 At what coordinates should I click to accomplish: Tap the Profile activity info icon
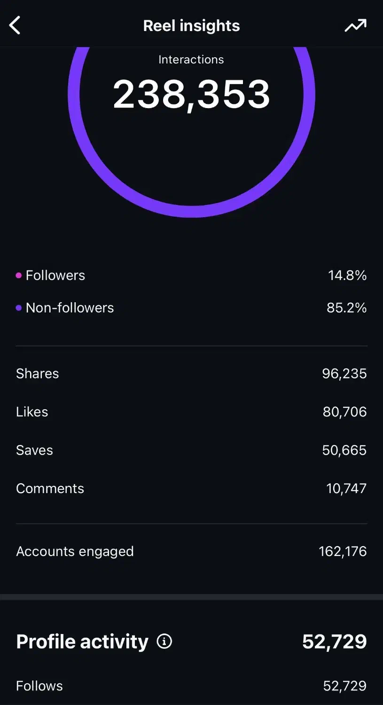164,641
